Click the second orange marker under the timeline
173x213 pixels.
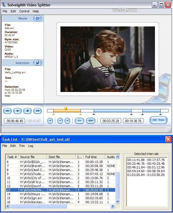click(81, 114)
